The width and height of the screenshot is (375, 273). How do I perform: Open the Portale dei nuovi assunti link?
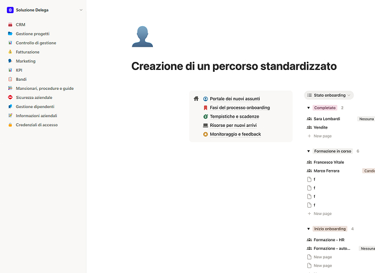pos(235,98)
